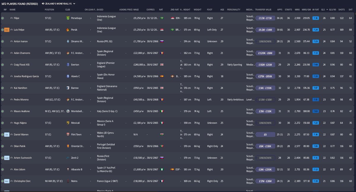
Task: Sort by the CLUB column header
Action: [x=68, y=10]
